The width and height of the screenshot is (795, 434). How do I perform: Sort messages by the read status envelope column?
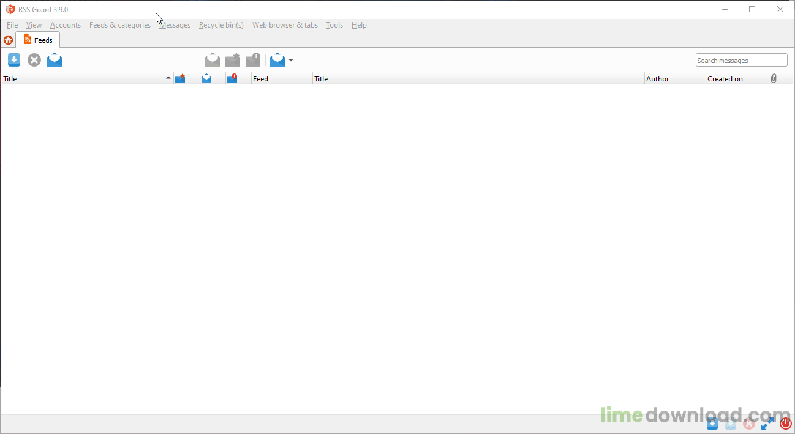tap(206, 78)
